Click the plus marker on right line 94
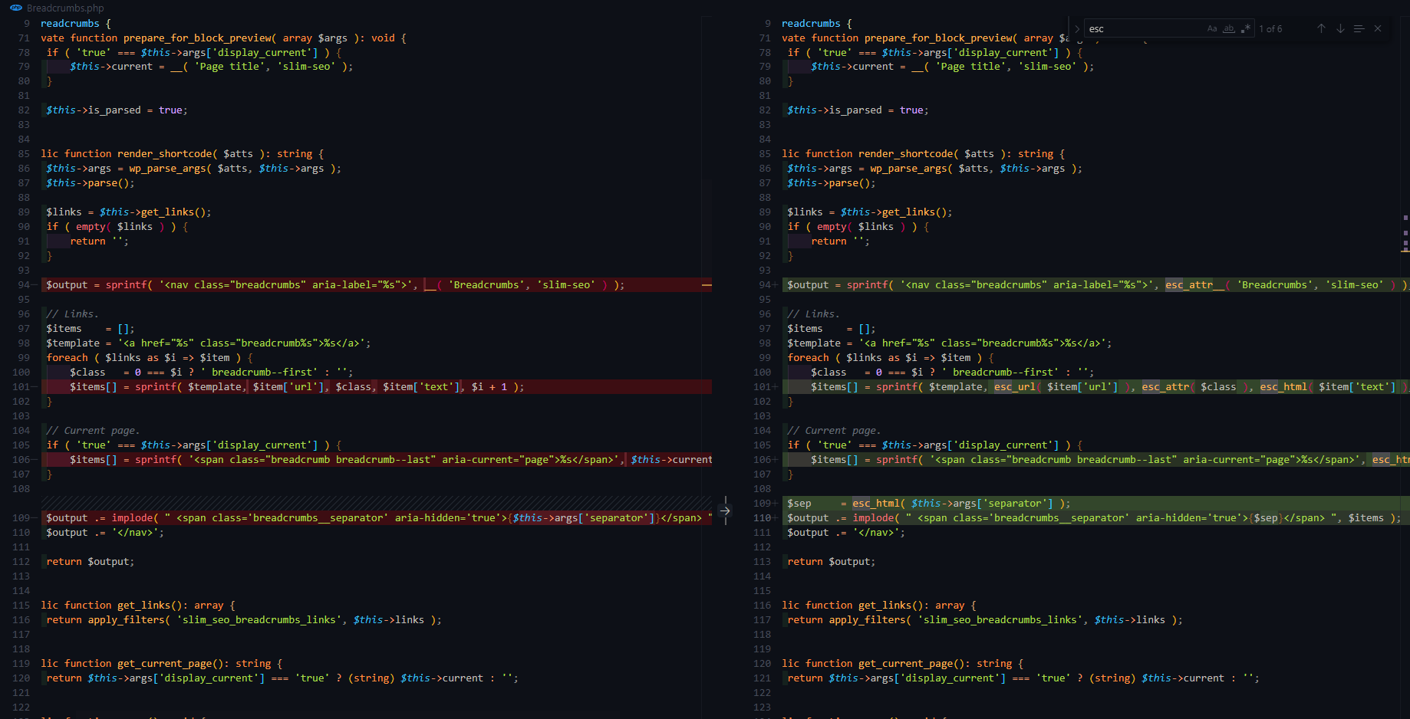Image resolution: width=1410 pixels, height=719 pixels. (776, 285)
